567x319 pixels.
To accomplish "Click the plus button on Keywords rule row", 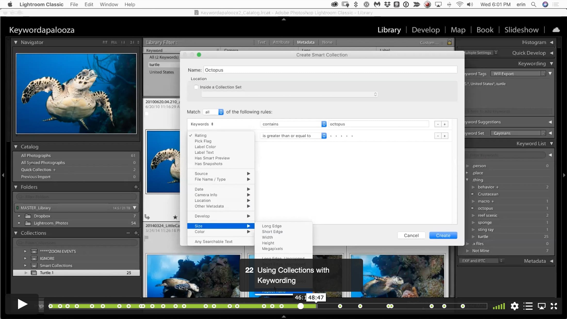I will click(445, 124).
